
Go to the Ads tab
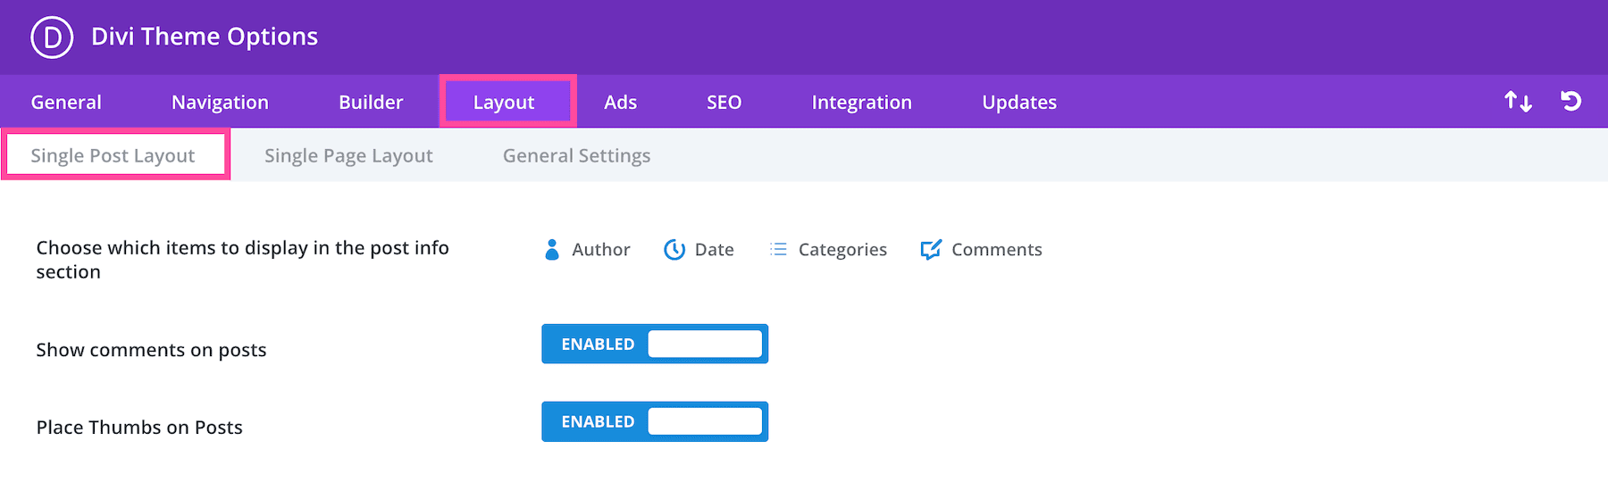click(x=620, y=103)
